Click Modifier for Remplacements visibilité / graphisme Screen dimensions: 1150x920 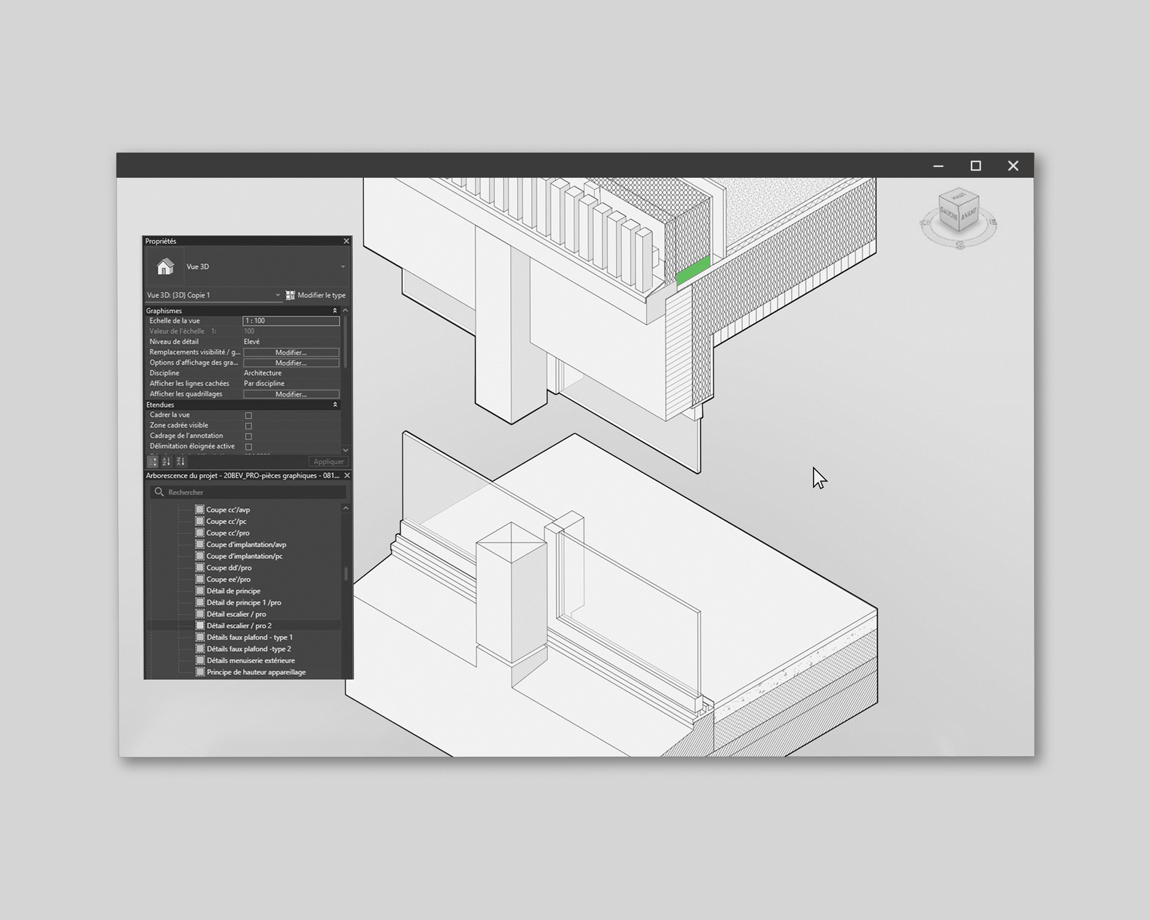click(x=290, y=352)
